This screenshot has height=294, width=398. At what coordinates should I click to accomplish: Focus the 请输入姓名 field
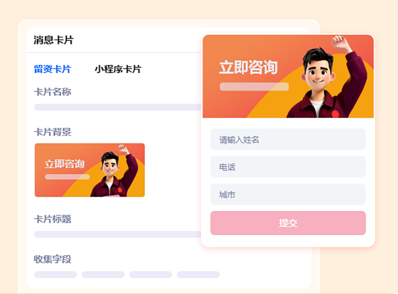[288, 139]
